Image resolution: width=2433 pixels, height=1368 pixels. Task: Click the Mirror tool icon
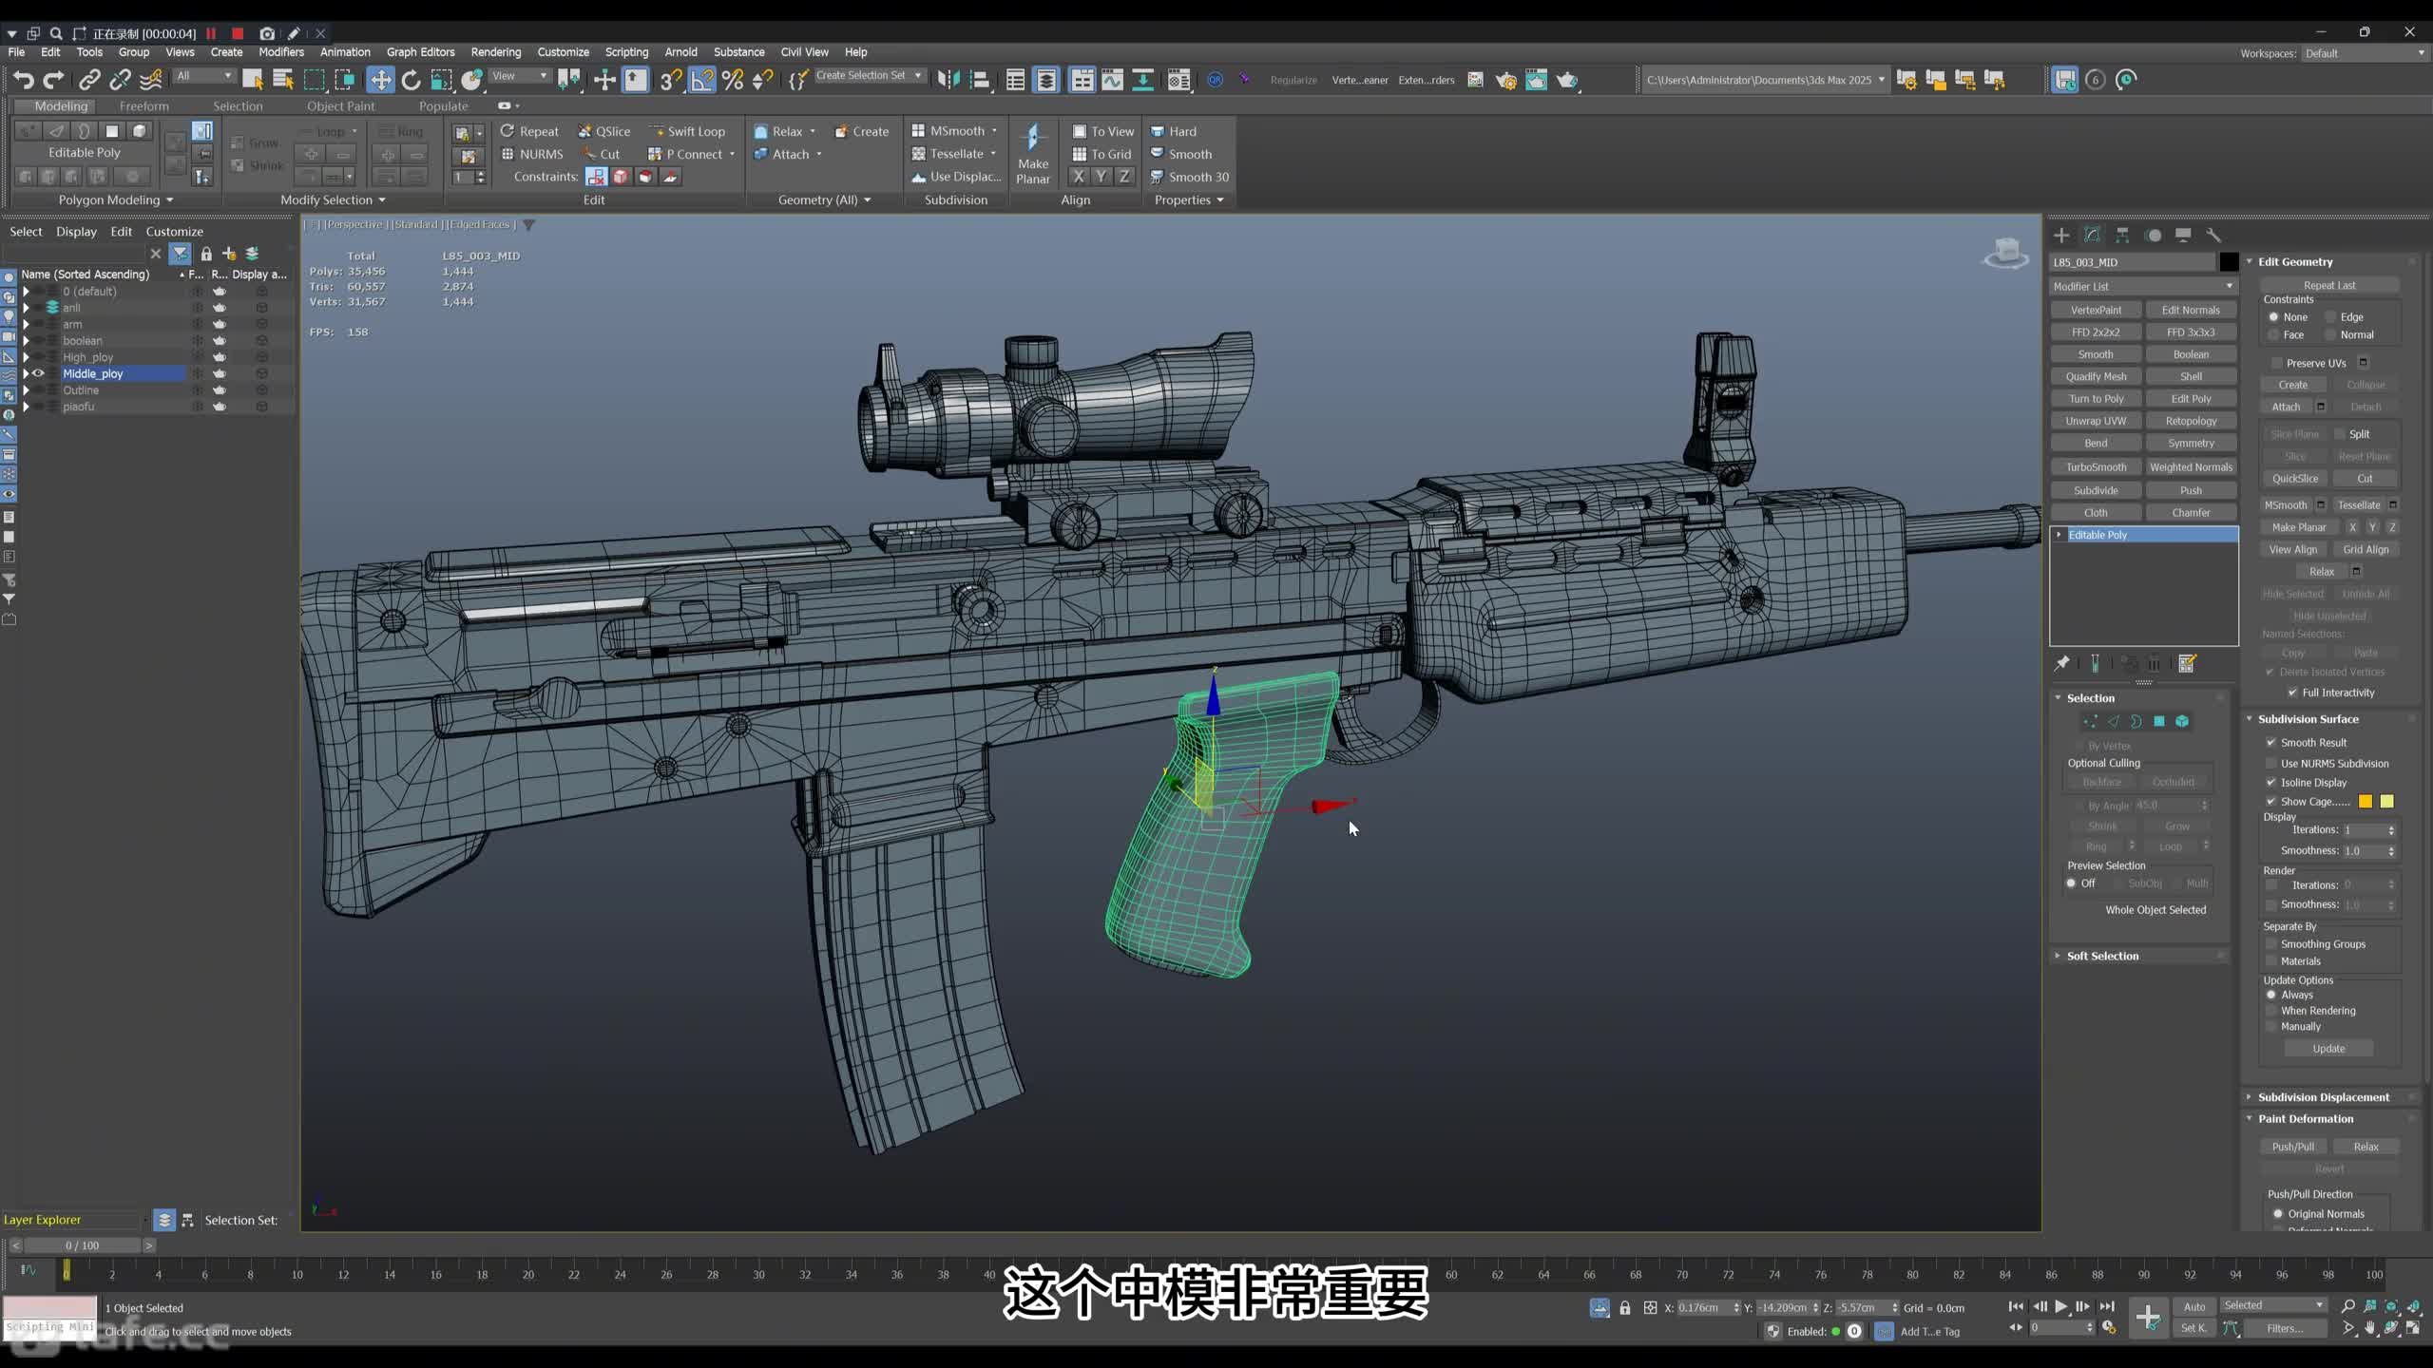948,80
